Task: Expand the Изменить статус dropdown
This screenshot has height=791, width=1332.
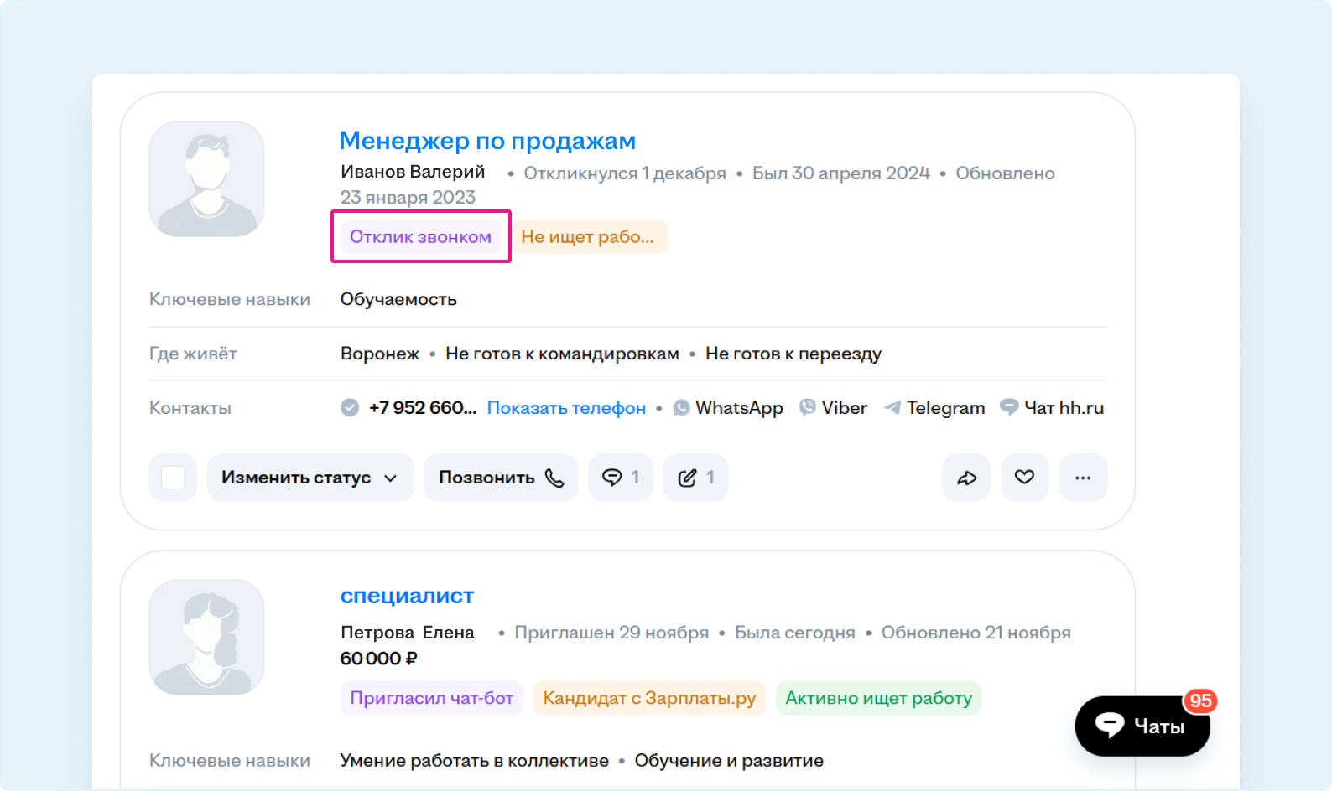Action: [310, 478]
